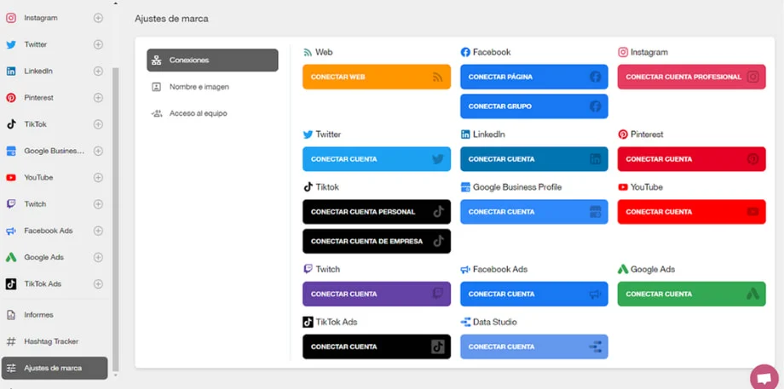The image size is (784, 389).
Task: Click the Google Ads icon in sidebar
Action: [11, 258]
